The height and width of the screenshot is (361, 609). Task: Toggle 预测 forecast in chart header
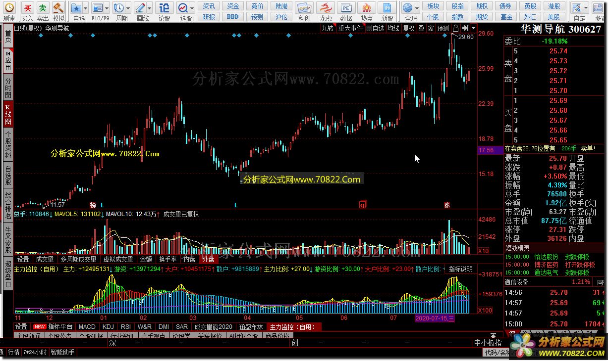pos(443,28)
